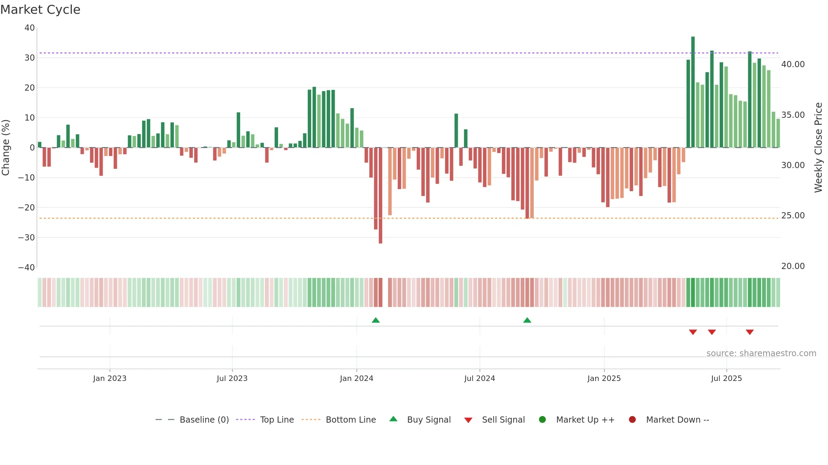
Task: Click the Jul 2025 x-axis label
Action: click(727, 379)
